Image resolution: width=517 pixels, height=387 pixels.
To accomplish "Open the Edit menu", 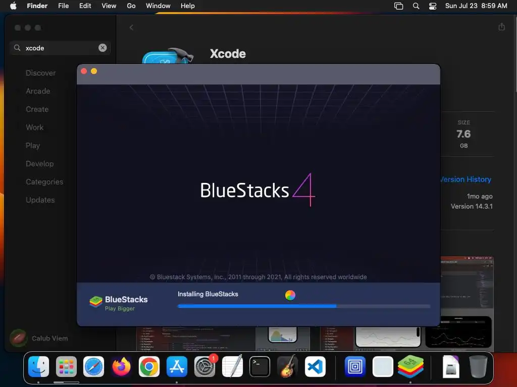I will pyautogui.click(x=85, y=6).
